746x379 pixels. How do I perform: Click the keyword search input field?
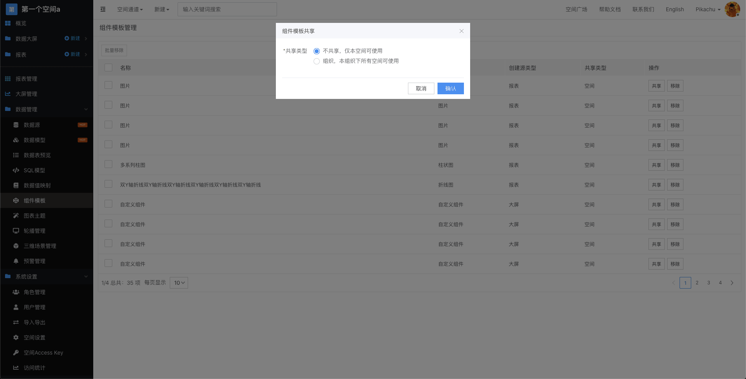tap(227, 9)
